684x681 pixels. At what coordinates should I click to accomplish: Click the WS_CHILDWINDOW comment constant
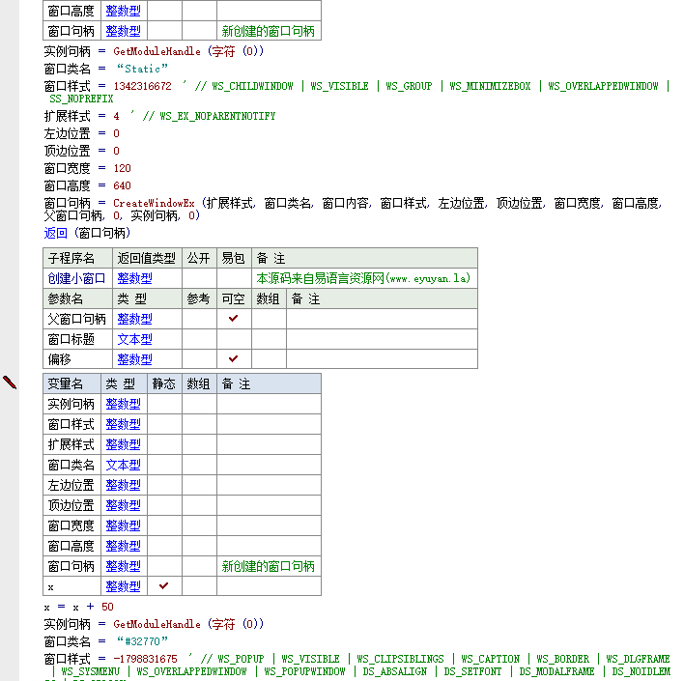252,86
